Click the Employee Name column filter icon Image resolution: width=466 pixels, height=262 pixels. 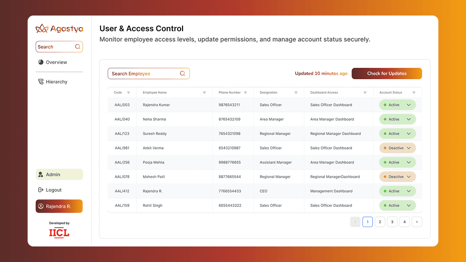coord(204,93)
